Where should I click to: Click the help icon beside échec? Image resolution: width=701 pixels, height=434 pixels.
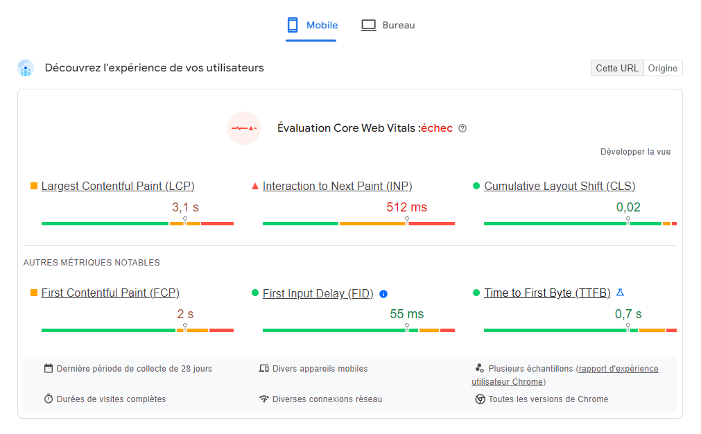pyautogui.click(x=462, y=128)
